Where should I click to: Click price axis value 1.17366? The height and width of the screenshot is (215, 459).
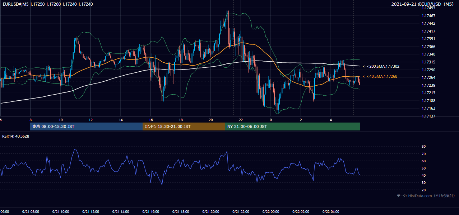(x=429, y=47)
